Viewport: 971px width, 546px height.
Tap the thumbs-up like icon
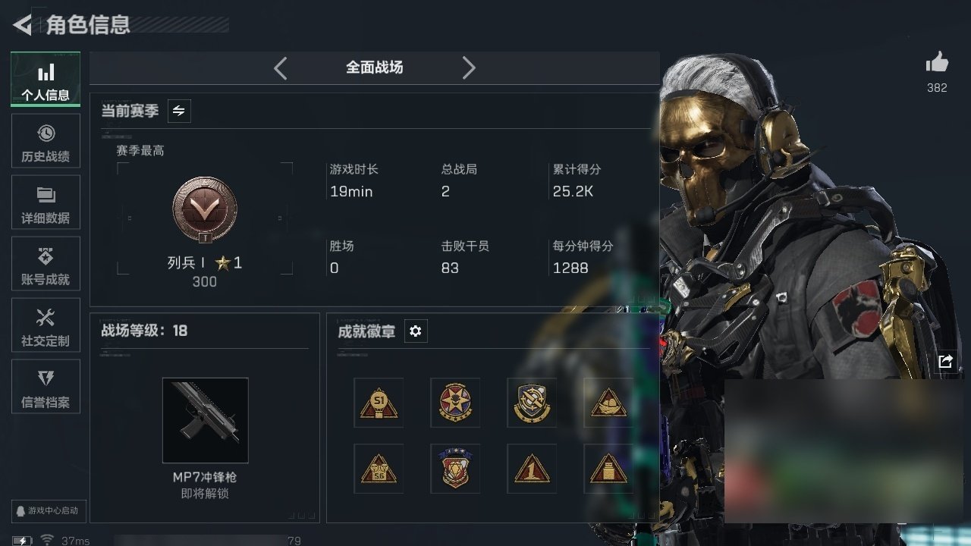pos(937,63)
